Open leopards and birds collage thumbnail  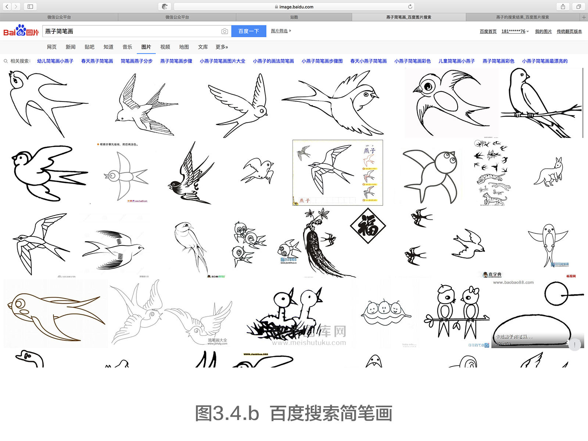coord(492,172)
